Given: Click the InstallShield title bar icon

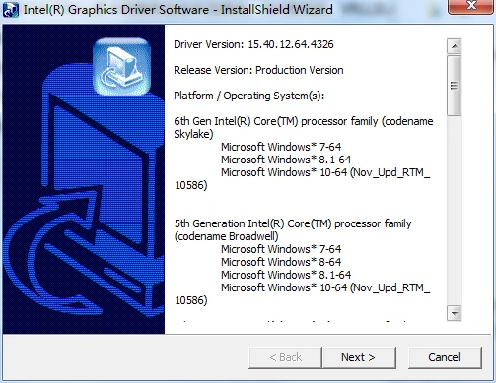Looking at the screenshot, I should point(11,10).
